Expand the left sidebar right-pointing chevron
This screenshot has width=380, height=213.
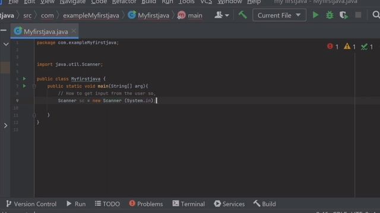click(5, 125)
